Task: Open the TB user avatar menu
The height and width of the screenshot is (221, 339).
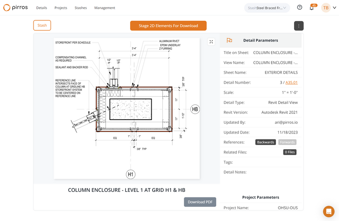Action: 325,8
